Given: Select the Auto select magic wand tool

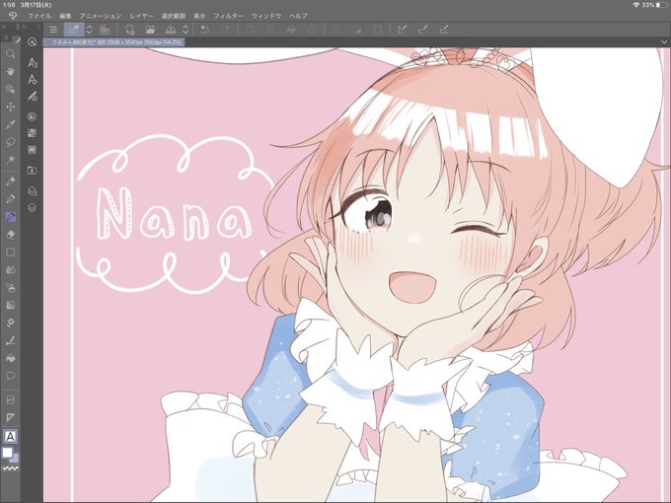Looking at the screenshot, I should (x=10, y=160).
